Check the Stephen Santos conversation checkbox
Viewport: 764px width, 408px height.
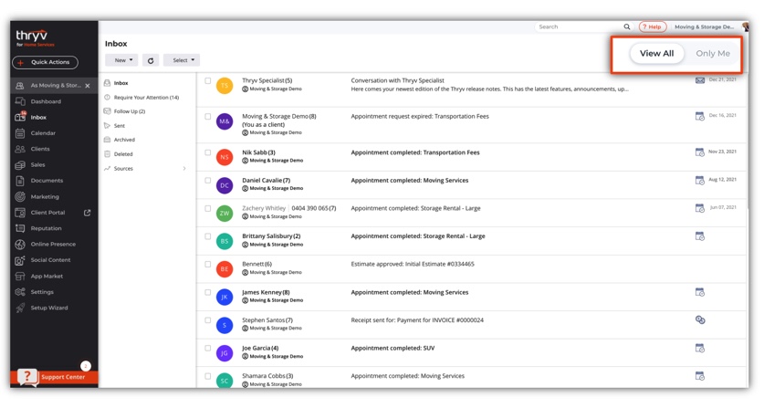tap(208, 320)
